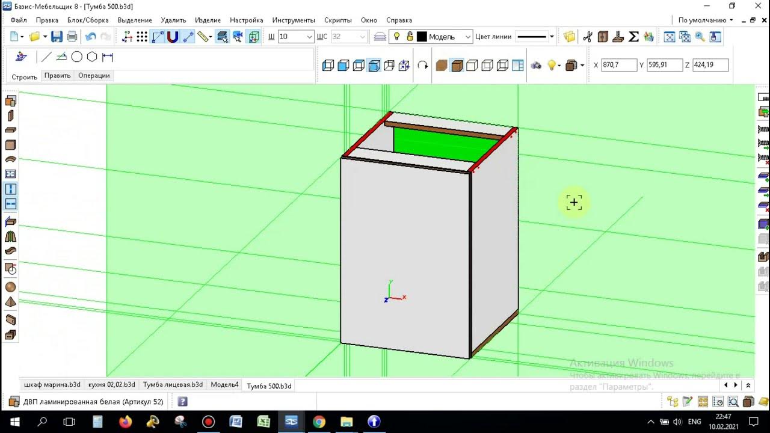This screenshot has height=433, width=770.
Task: Open Firefox from the taskbar
Action: click(x=125, y=422)
